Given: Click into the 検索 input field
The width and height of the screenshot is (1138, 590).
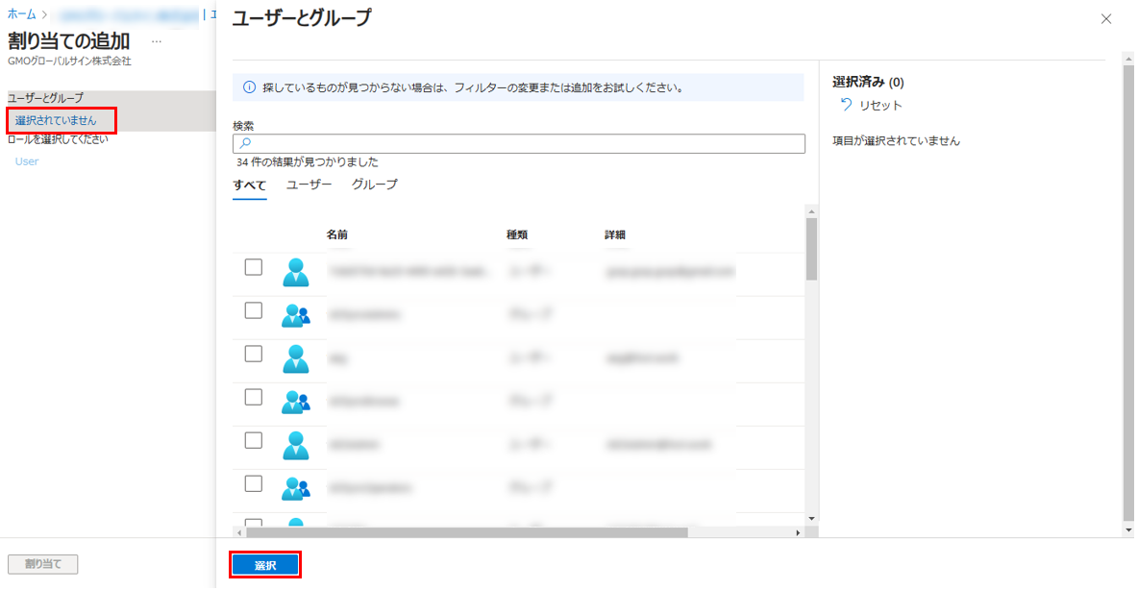Looking at the screenshot, I should [x=519, y=143].
